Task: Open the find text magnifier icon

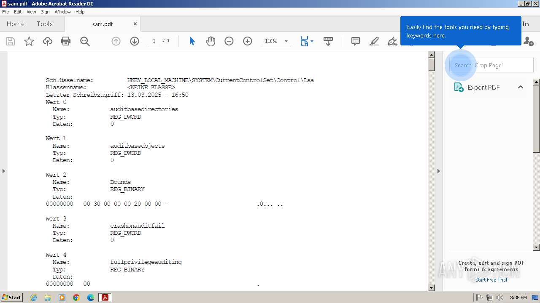Action: click(x=85, y=41)
